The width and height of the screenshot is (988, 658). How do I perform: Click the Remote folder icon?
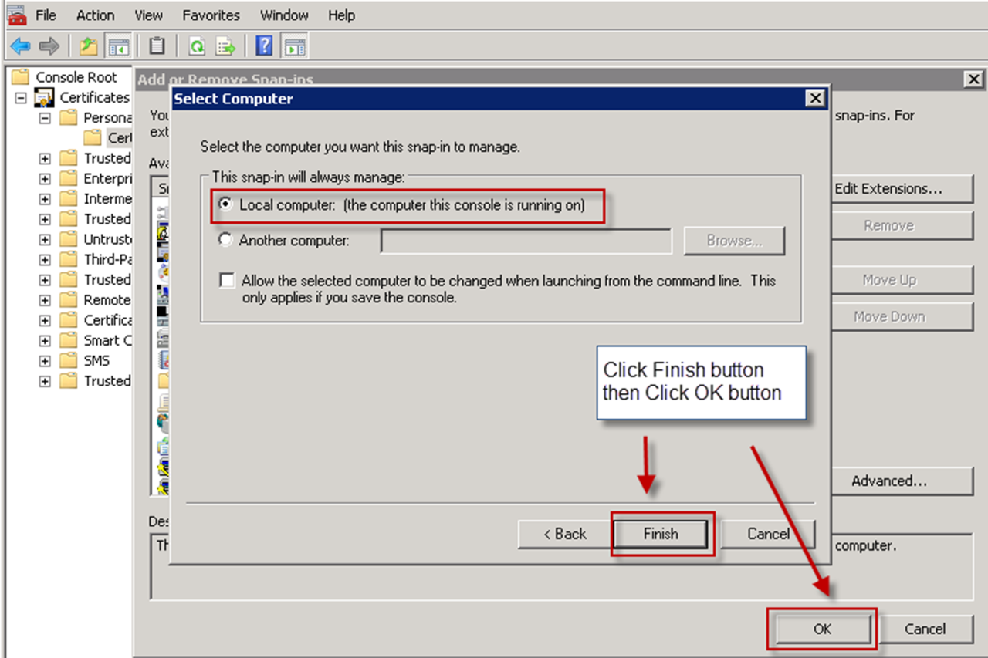click(x=69, y=299)
